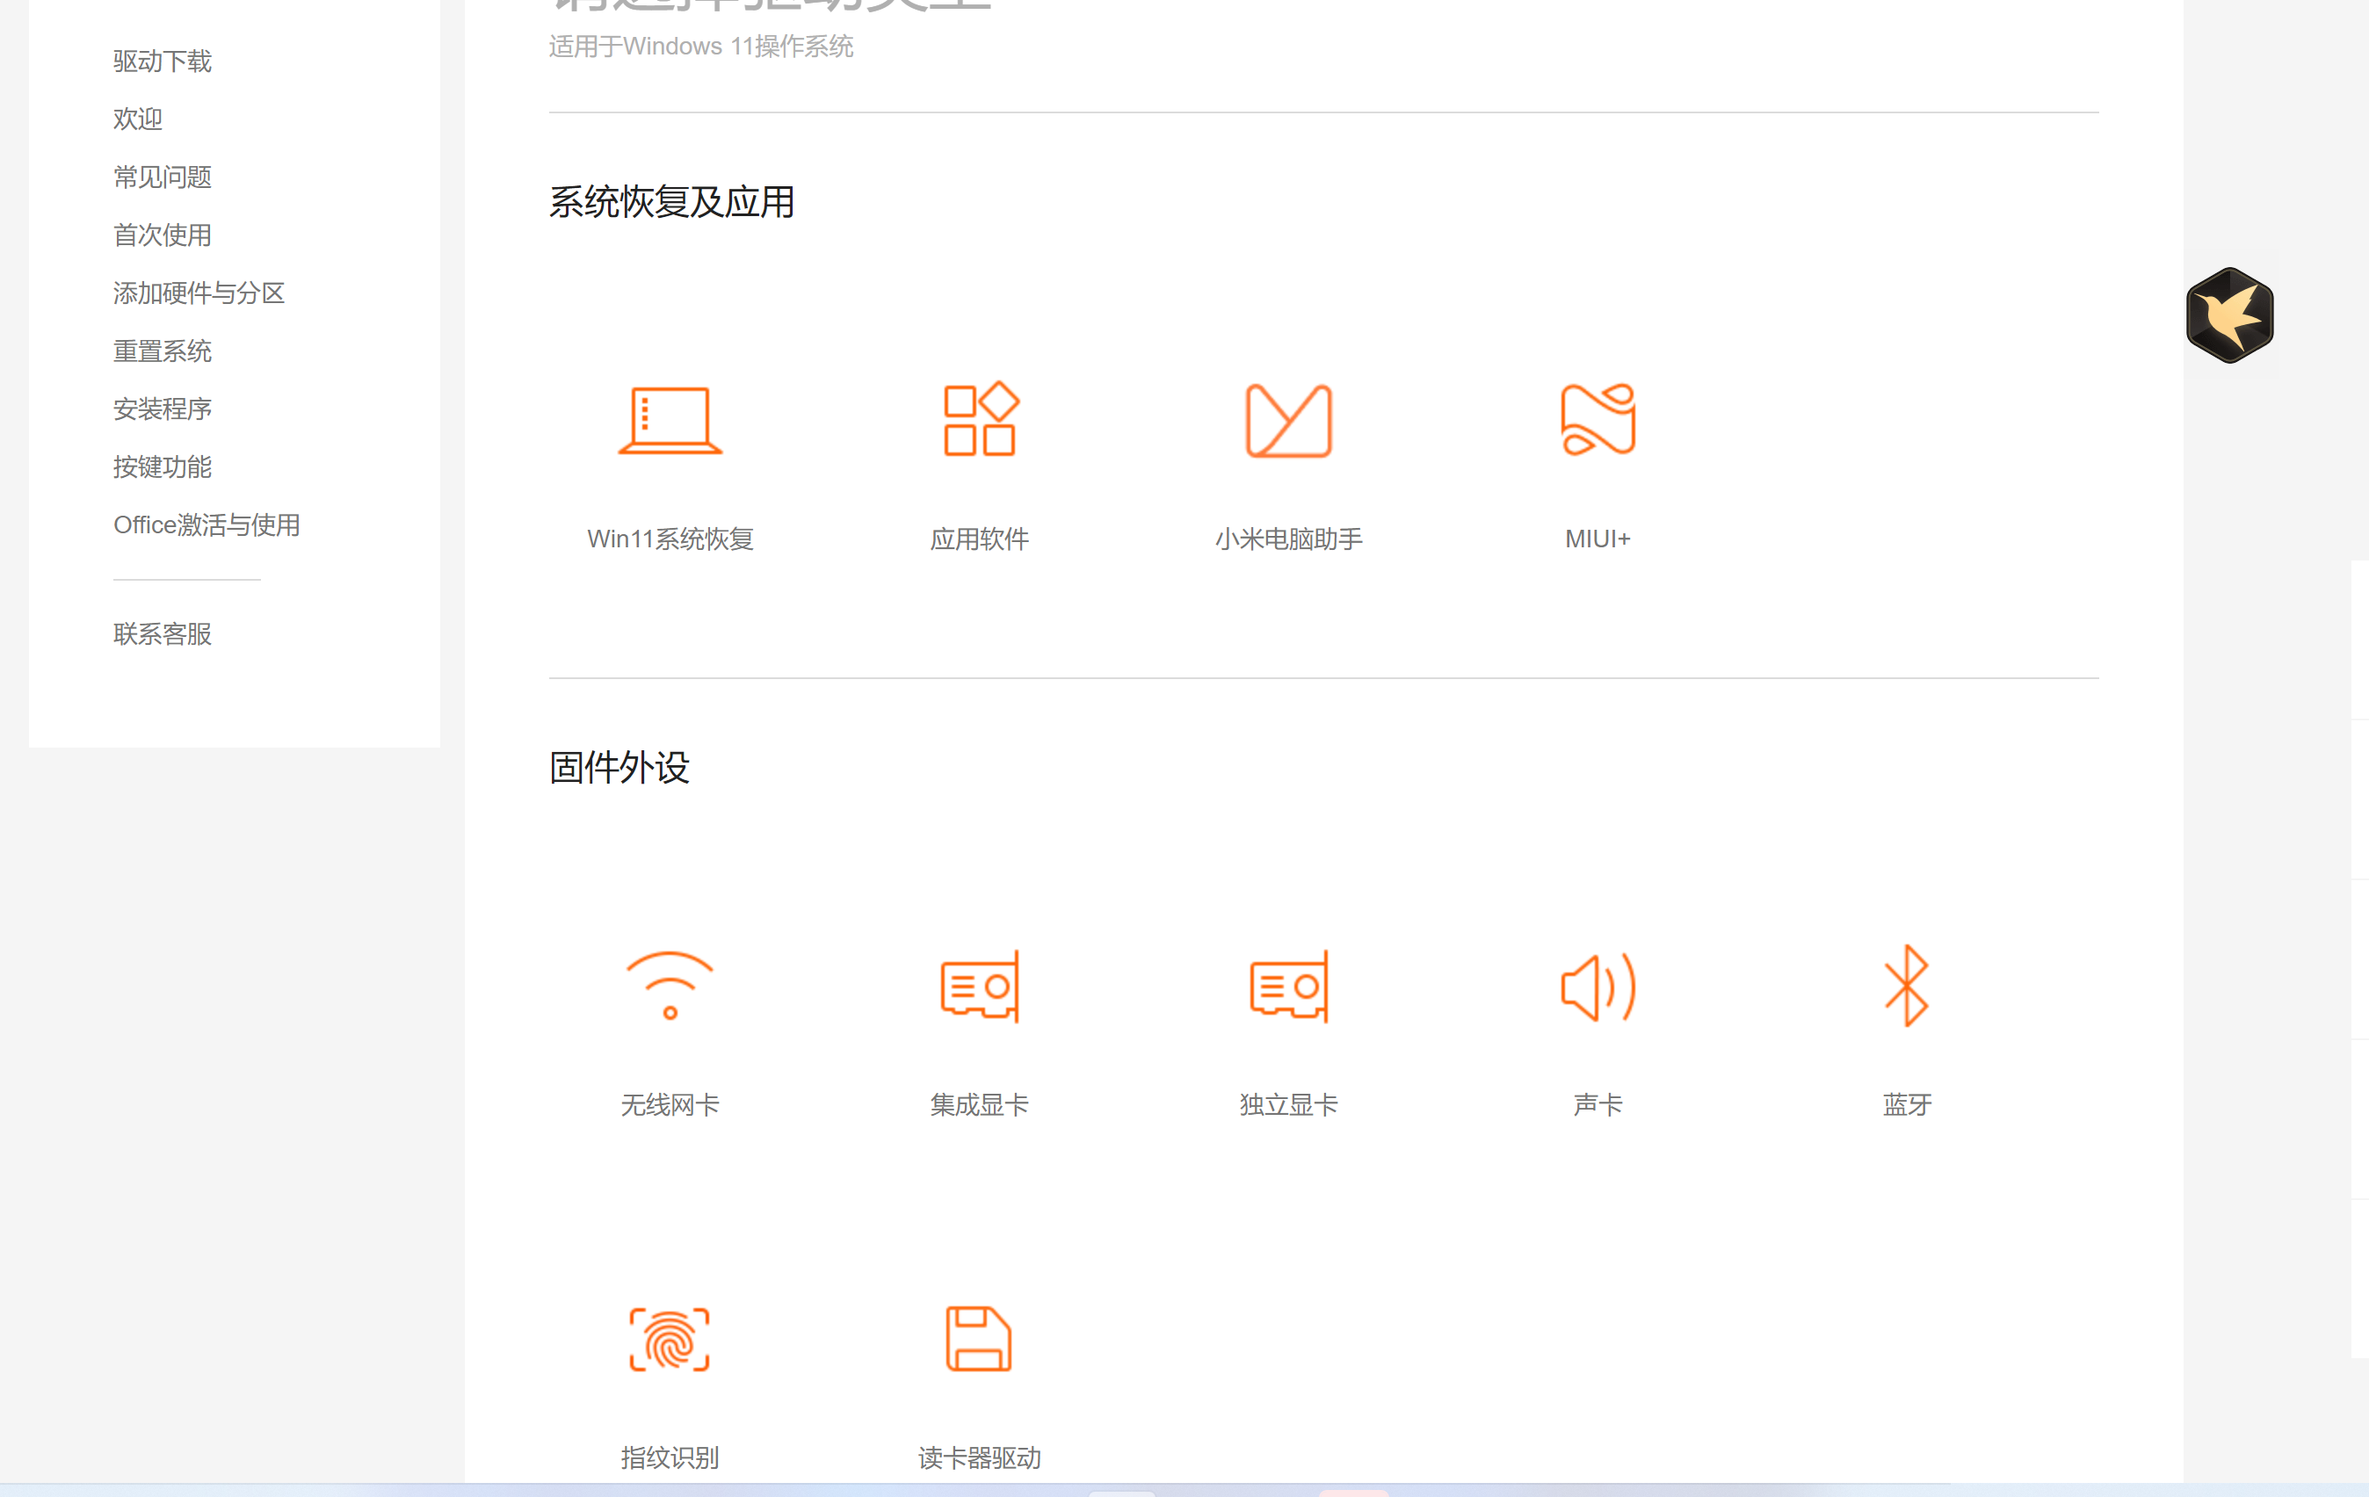The image size is (2369, 1497).
Task: Open 重置系统 in the sidebar
Action: click(163, 351)
